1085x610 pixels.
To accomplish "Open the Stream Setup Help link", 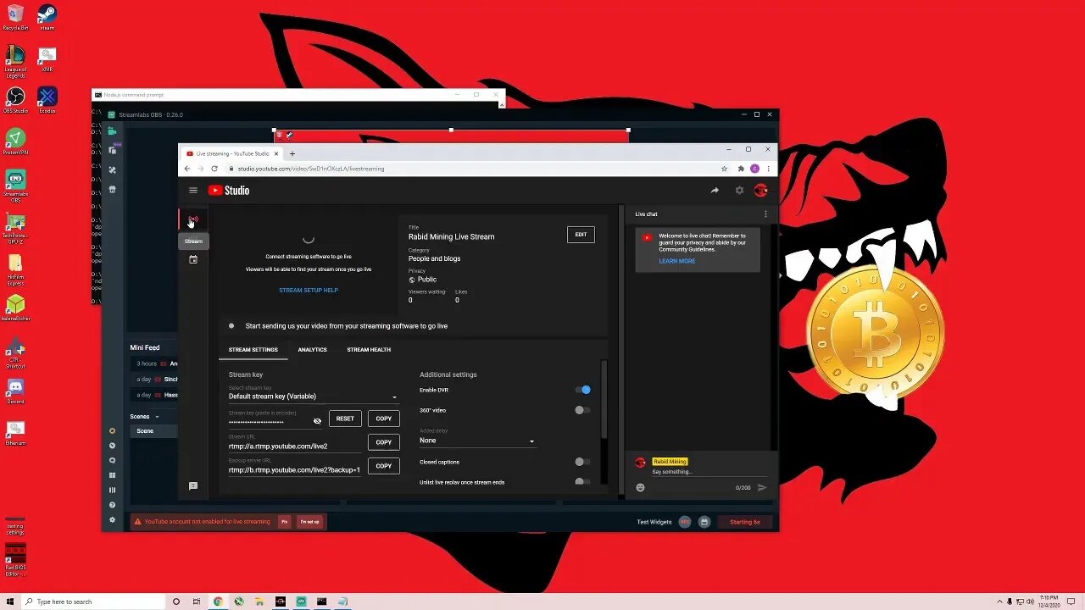I will [x=309, y=291].
